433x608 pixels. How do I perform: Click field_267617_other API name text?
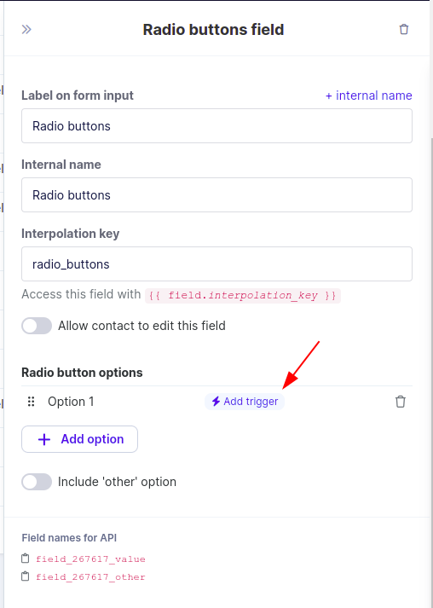[x=90, y=576]
